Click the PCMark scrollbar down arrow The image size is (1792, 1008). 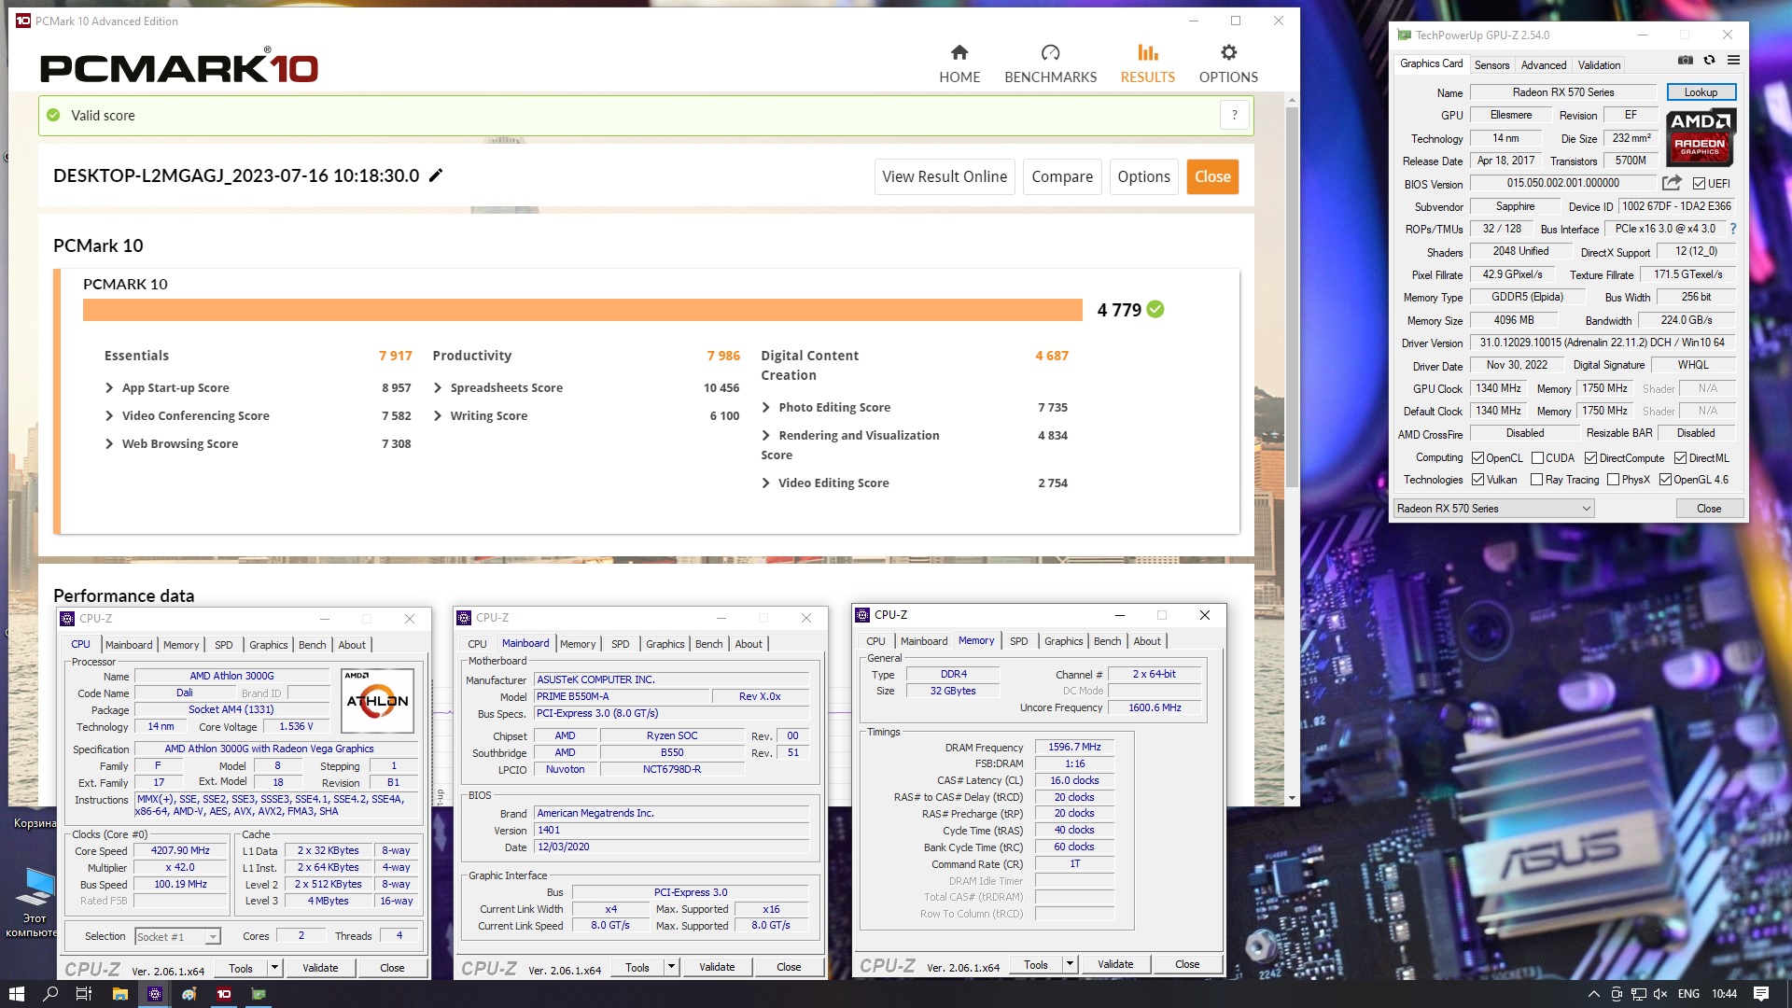pyautogui.click(x=1292, y=798)
